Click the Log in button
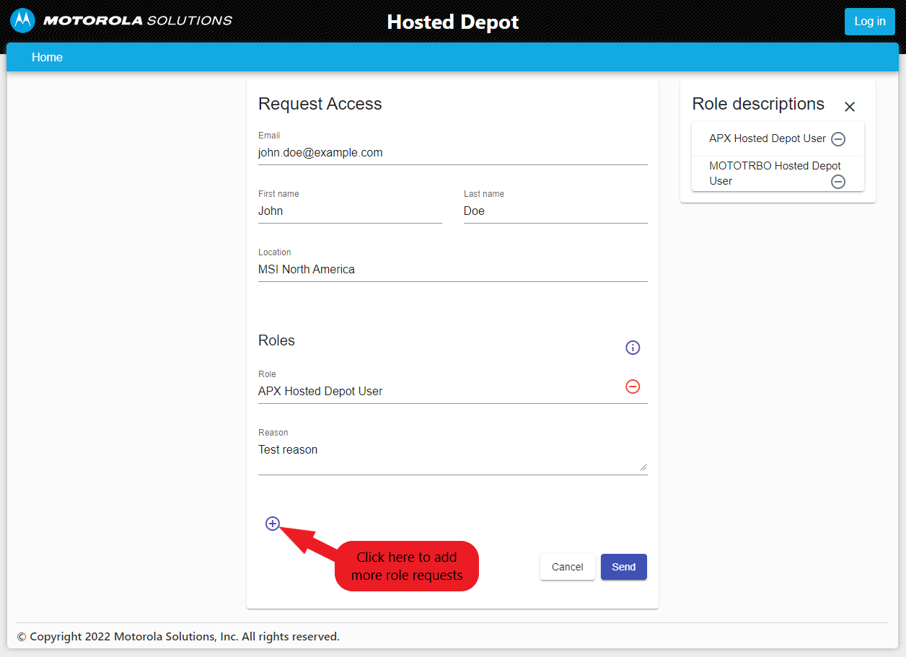Screen dimensions: 906x657 pyautogui.click(x=870, y=22)
